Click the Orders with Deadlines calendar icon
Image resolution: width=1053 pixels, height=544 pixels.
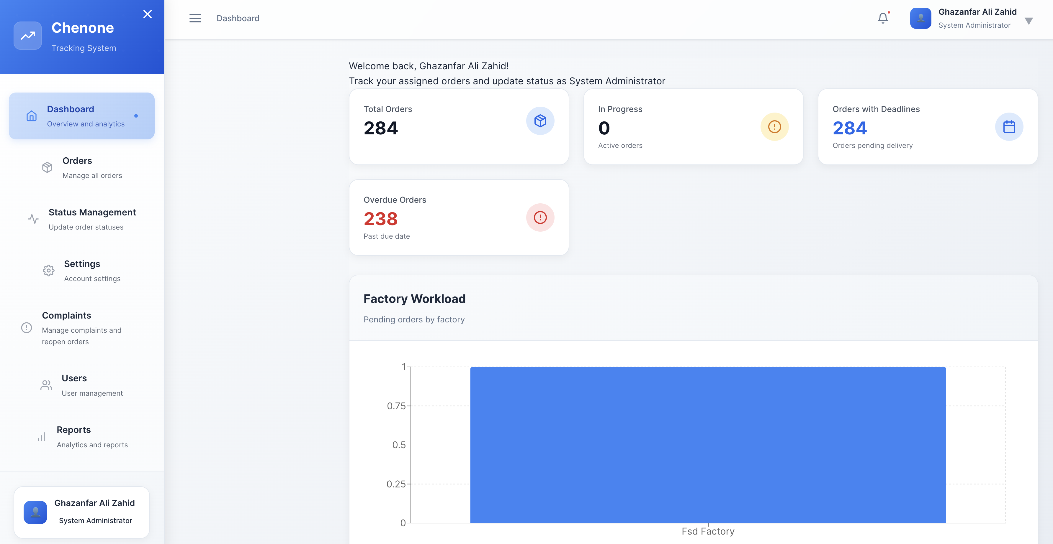(1009, 127)
